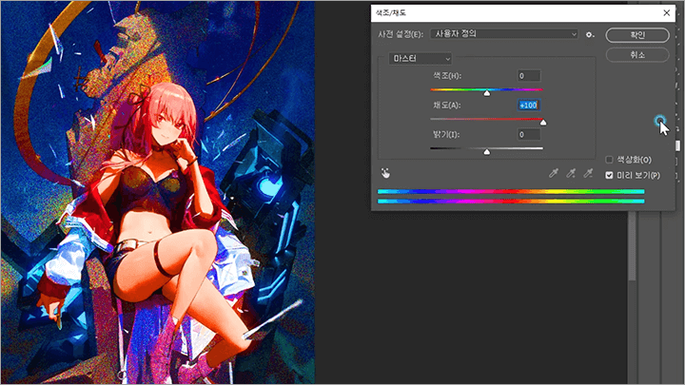
Task: Select the add to sample eyedropper
Action: pyautogui.click(x=571, y=173)
